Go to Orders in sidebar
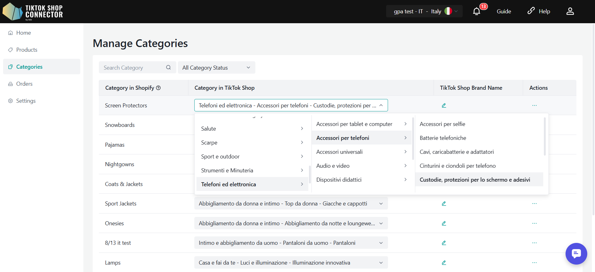 point(42,84)
